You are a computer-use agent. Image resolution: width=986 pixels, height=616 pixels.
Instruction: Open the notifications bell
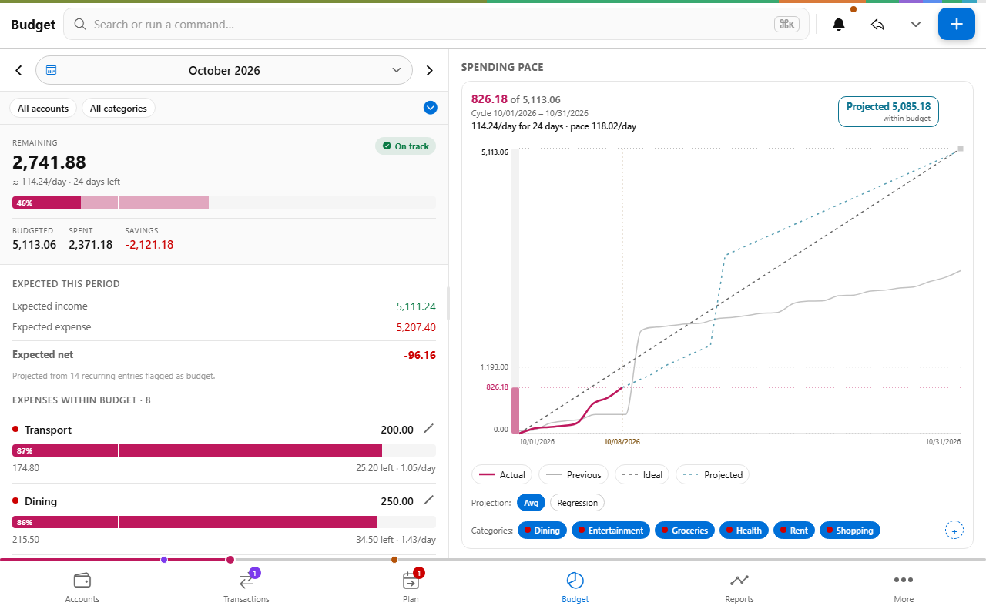pyautogui.click(x=839, y=25)
